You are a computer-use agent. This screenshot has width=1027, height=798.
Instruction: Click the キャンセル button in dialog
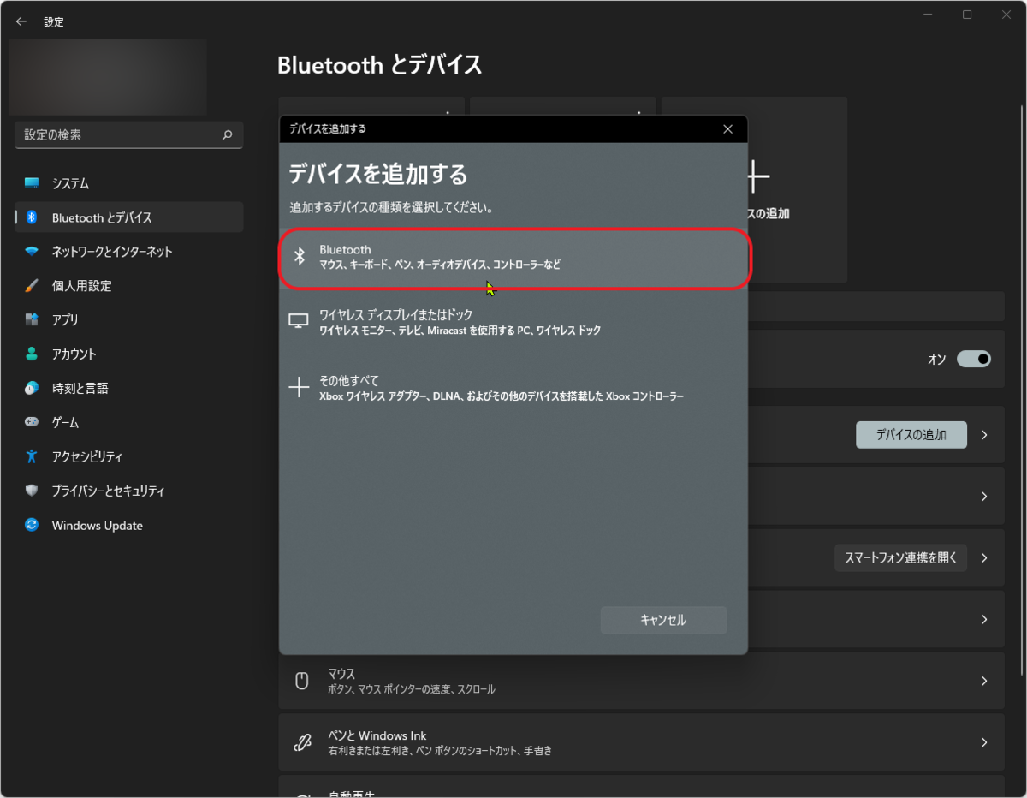coord(663,620)
